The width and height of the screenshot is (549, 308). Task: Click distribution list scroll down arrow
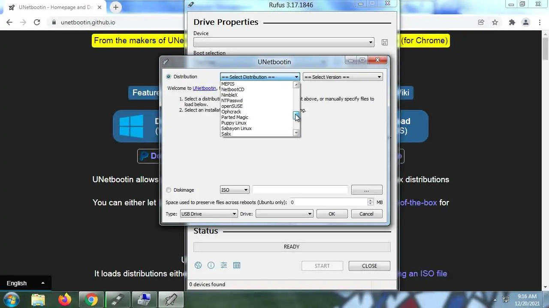[x=296, y=133]
